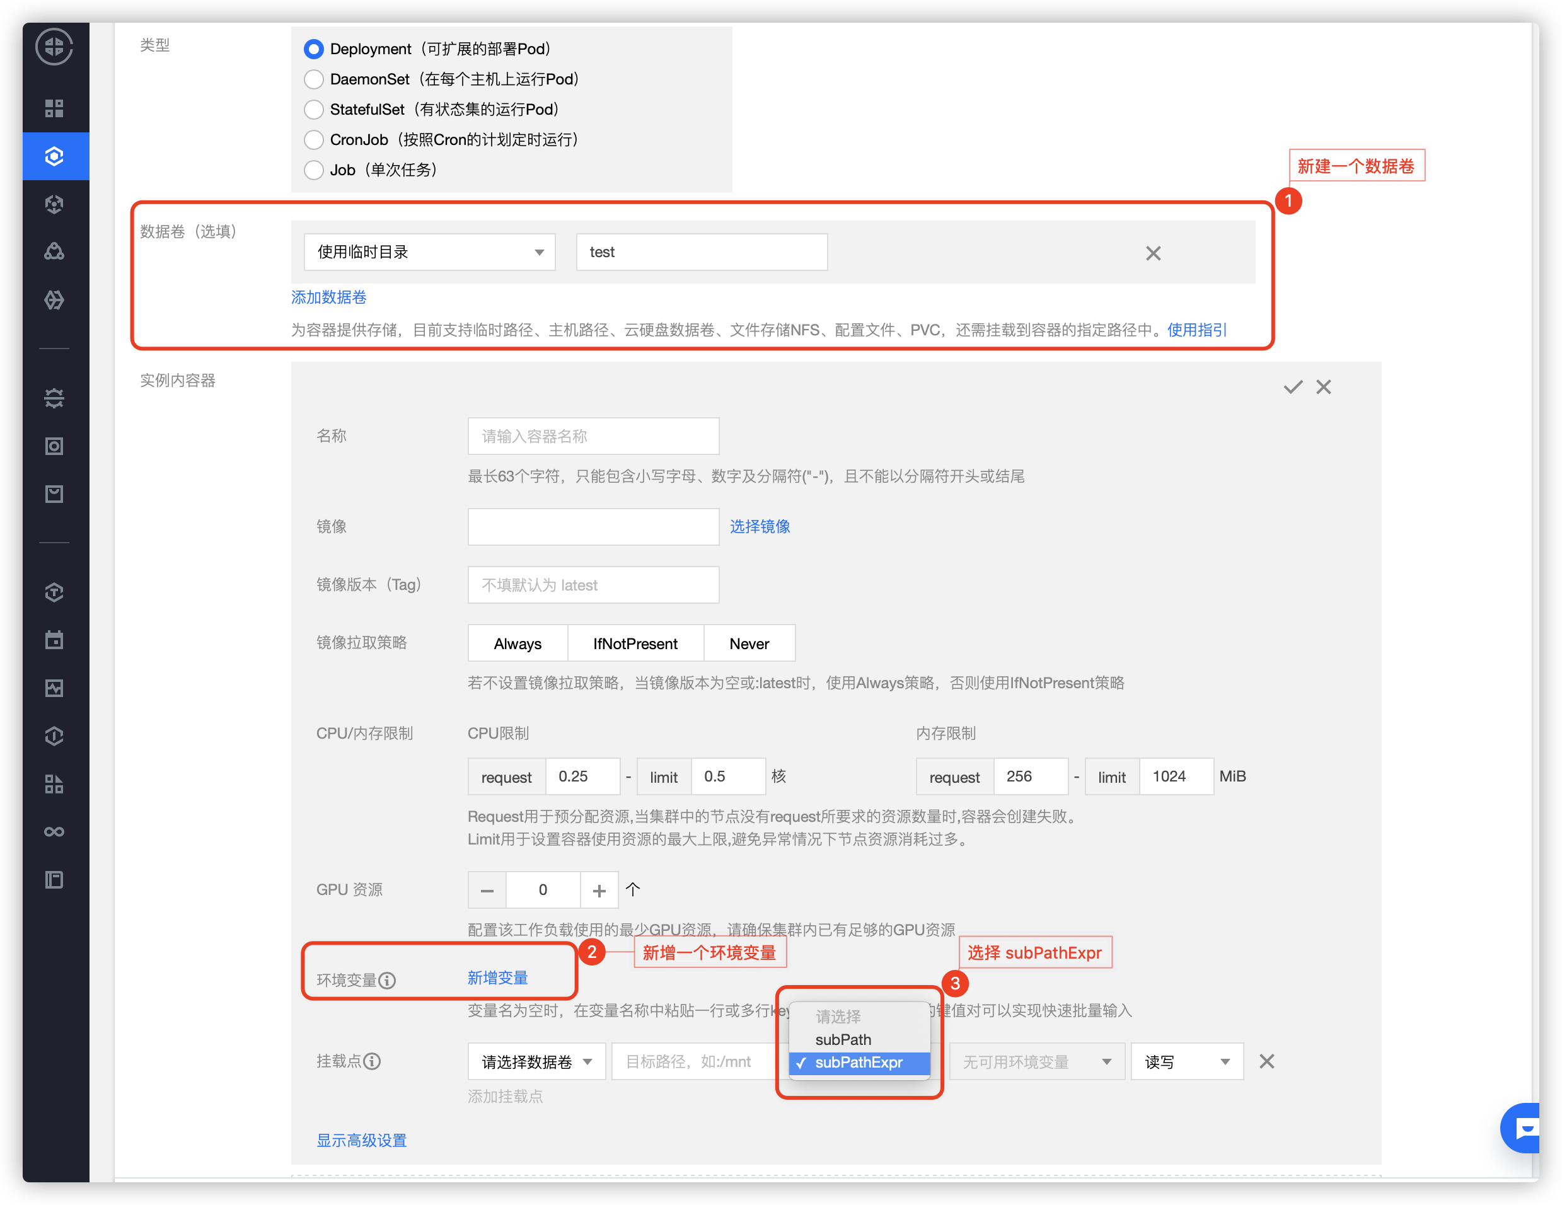The width and height of the screenshot is (1562, 1205).
Task: Open the gear-shaped sidebar icon
Action: tap(54, 398)
